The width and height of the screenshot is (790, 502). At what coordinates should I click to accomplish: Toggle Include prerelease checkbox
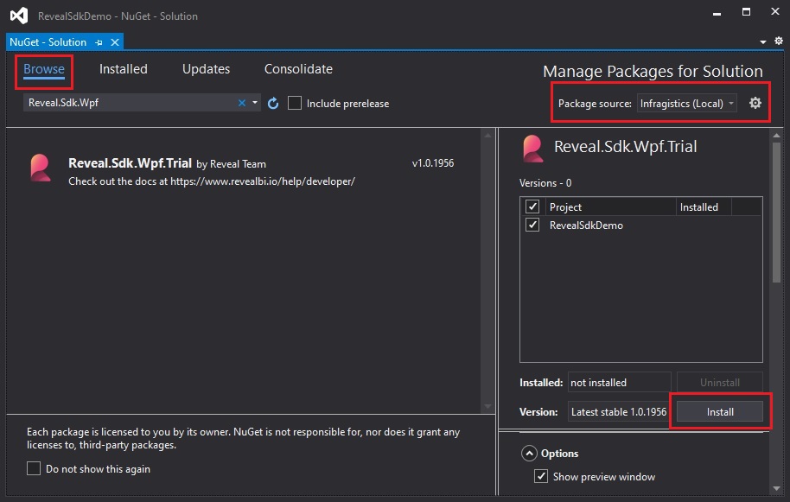(x=294, y=103)
